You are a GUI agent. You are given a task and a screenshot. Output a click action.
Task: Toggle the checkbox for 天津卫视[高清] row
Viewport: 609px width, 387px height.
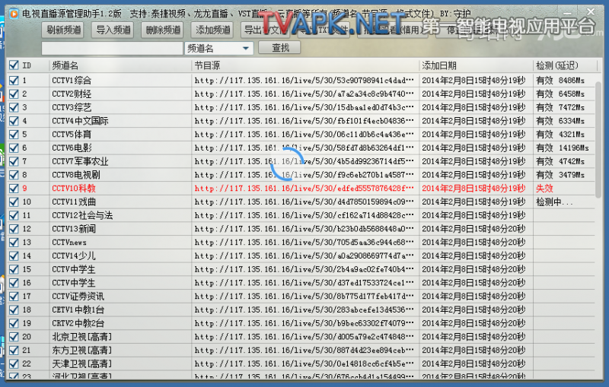(x=14, y=363)
